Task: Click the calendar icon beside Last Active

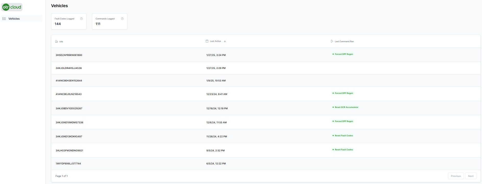Action: [x=207, y=41]
